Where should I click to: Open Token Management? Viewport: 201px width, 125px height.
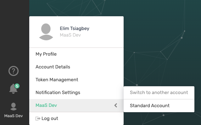(57, 80)
